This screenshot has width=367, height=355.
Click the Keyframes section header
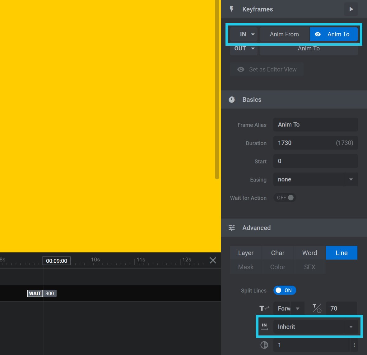pyautogui.click(x=294, y=9)
